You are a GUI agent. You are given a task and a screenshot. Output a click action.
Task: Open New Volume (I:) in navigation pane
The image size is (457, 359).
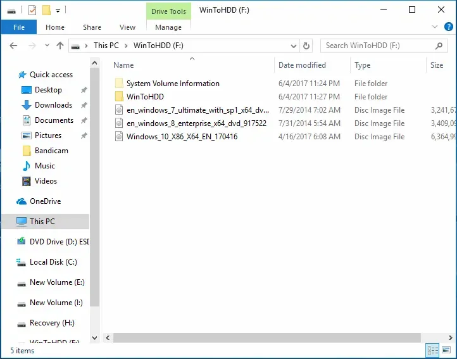tap(56, 303)
